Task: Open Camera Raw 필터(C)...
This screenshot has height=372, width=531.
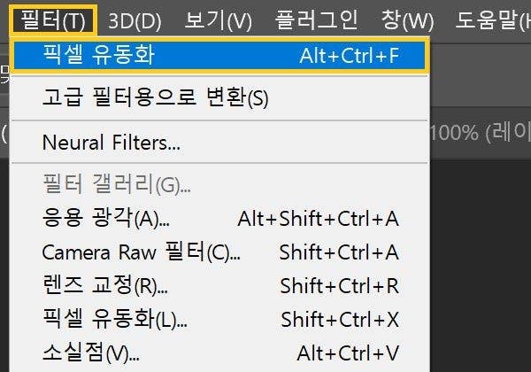Action: pos(141,252)
